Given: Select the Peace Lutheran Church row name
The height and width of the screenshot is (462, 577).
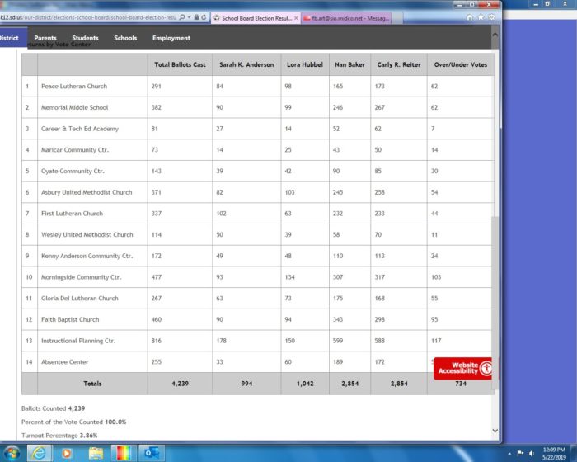Looking at the screenshot, I should [x=74, y=86].
